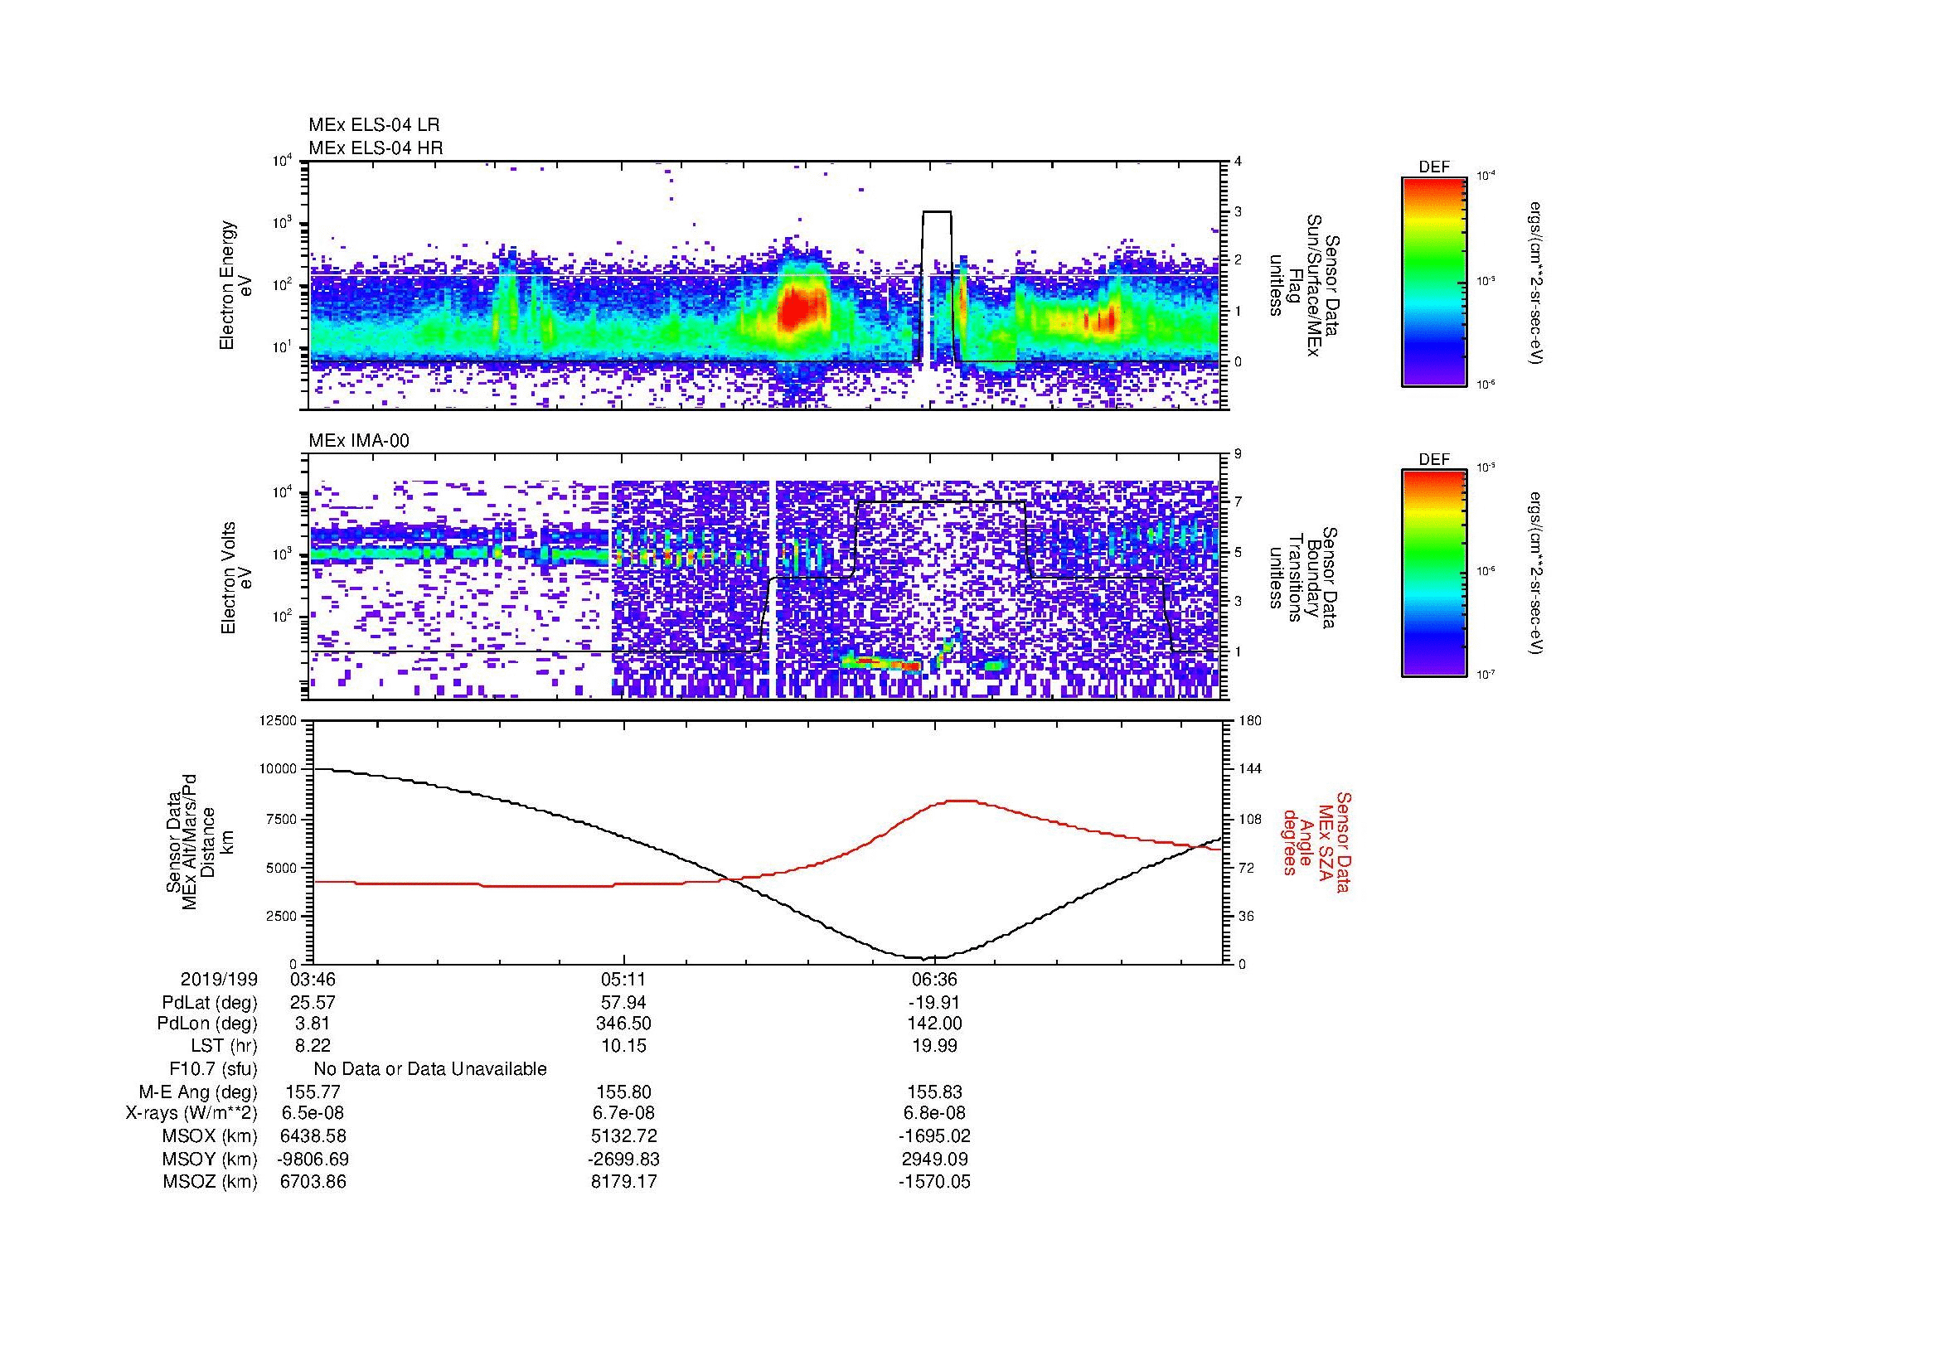The height and width of the screenshot is (1370, 1939).
Task: Click the MSOY (km) row label
Action: click(211, 1159)
